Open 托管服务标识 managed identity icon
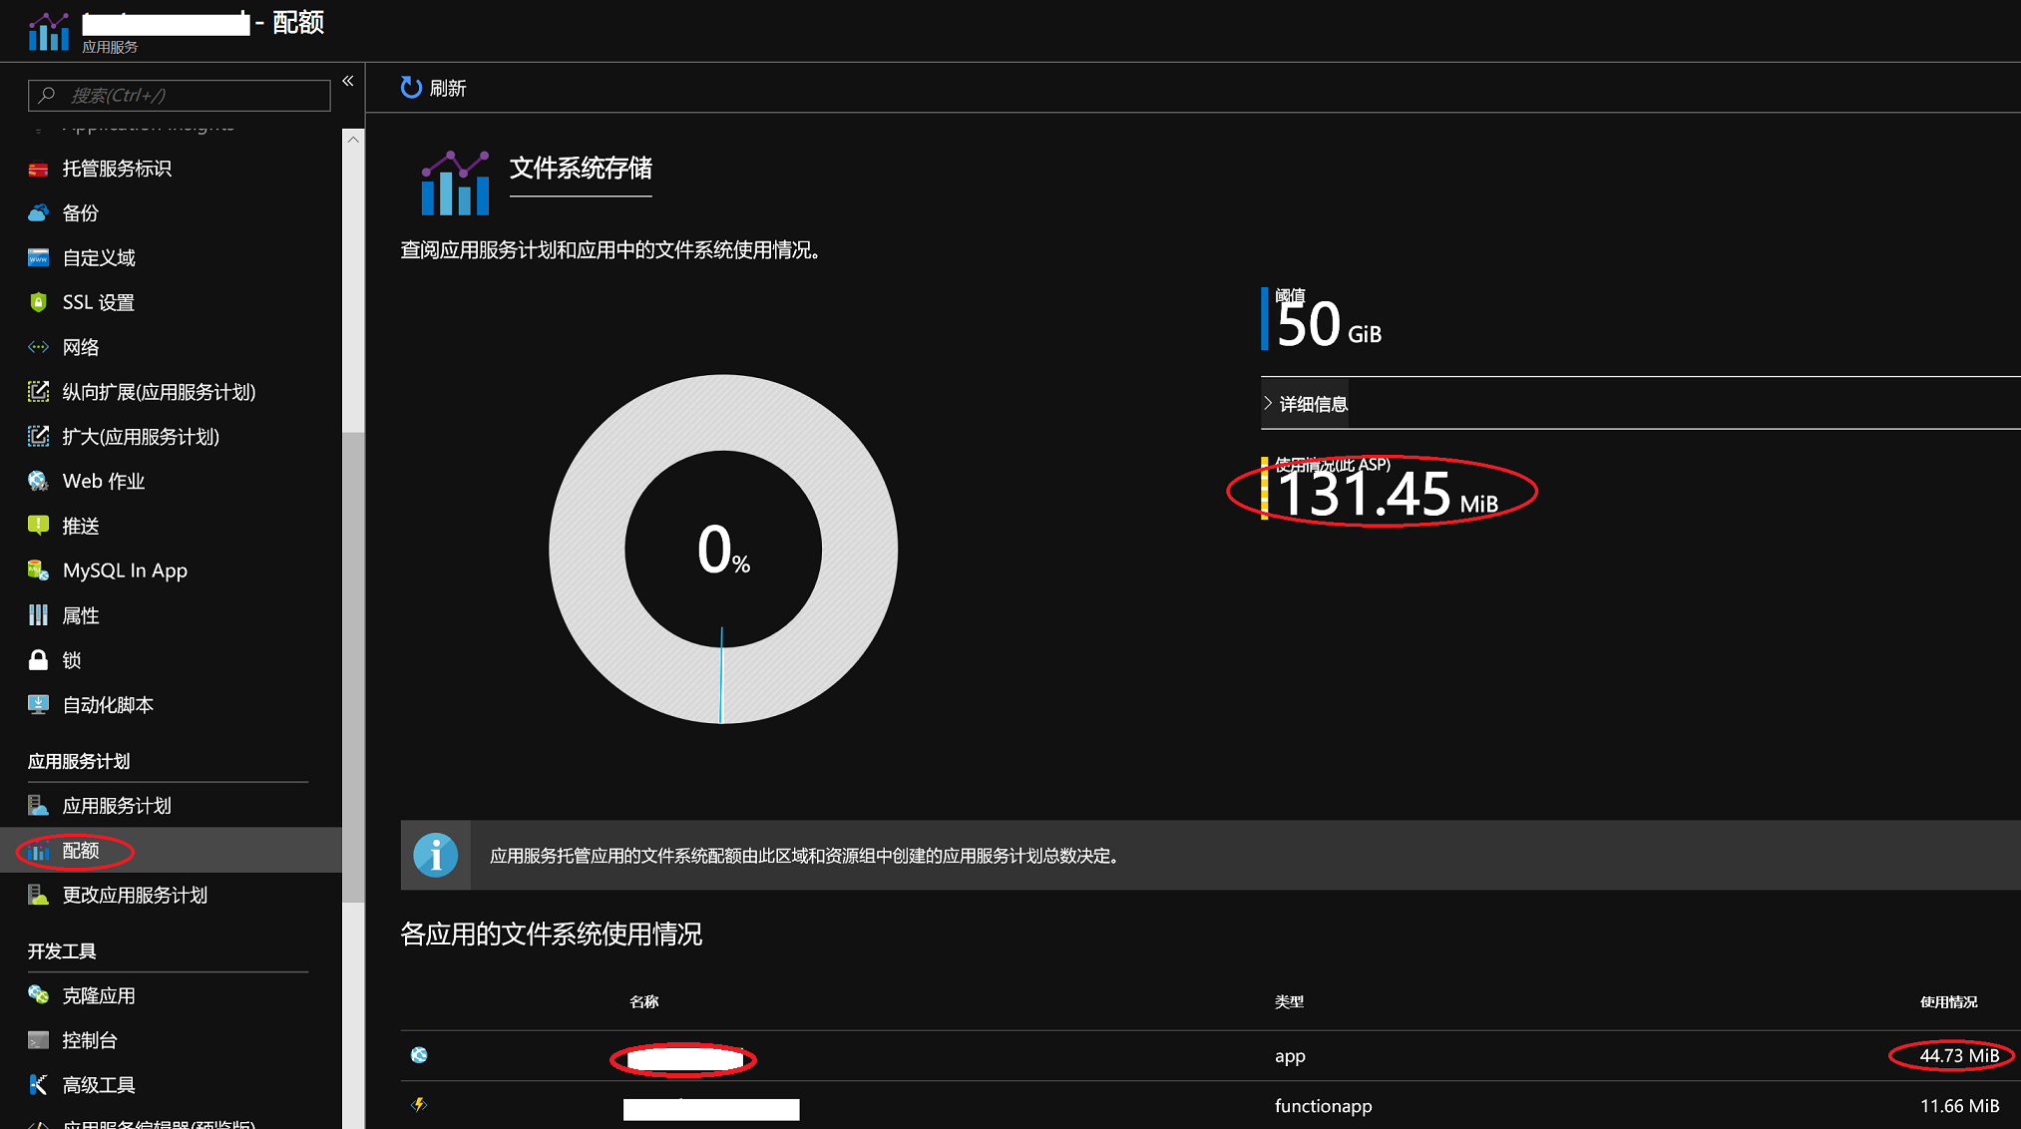This screenshot has width=2021, height=1129. click(x=38, y=169)
